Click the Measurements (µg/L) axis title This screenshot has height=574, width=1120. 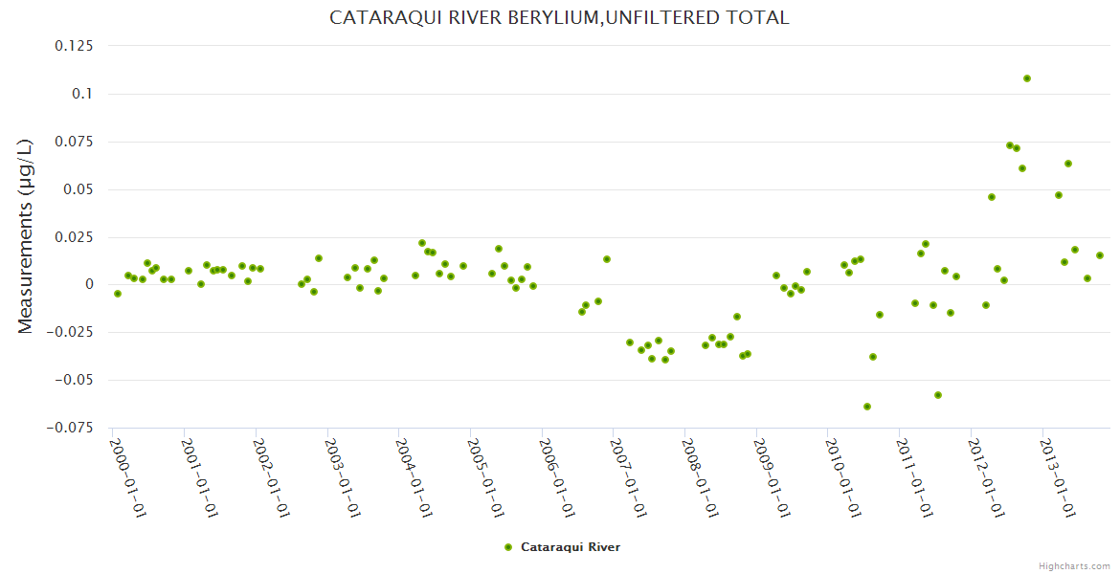[x=26, y=236]
